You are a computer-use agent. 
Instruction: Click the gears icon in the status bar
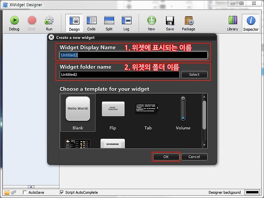(14, 192)
